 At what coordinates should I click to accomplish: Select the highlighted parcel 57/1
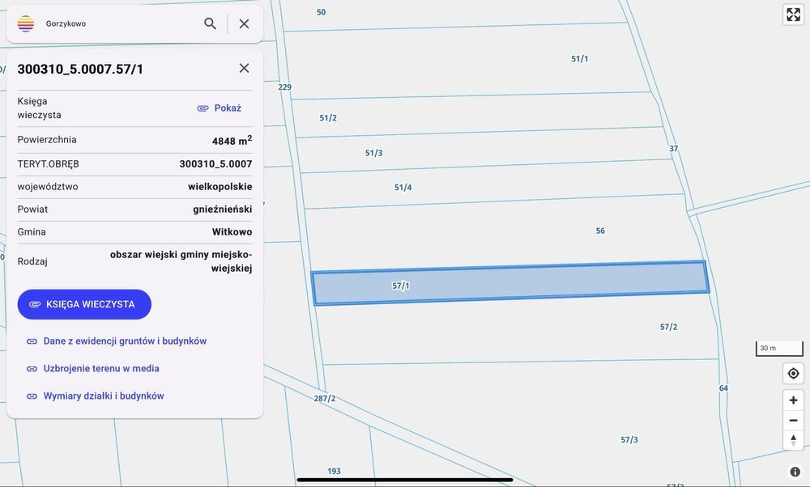[x=510, y=283]
